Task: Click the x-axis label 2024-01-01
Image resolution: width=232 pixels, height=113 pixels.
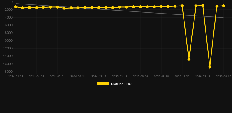Action: tap(16, 77)
